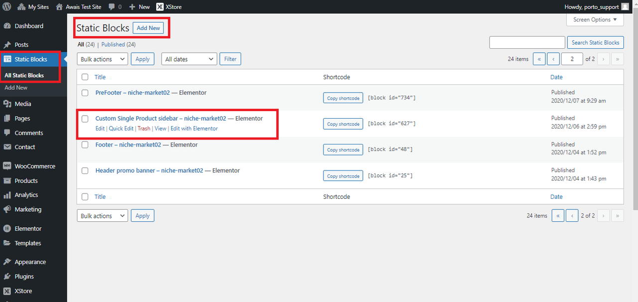Click the Contact envelope icon
638x302 pixels.
7,147
